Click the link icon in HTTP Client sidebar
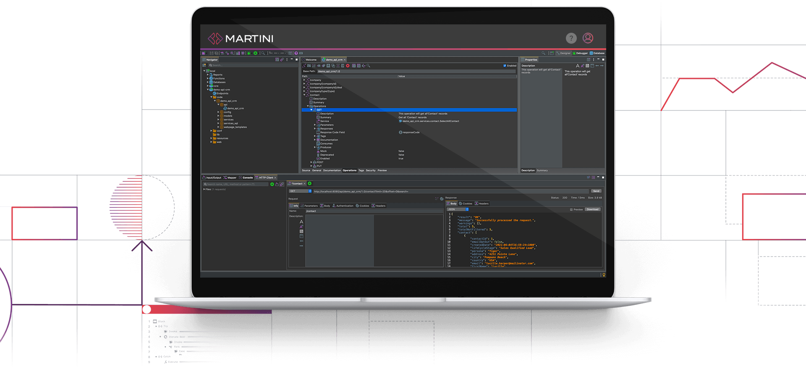The height and width of the screenshot is (367, 806). tap(282, 184)
